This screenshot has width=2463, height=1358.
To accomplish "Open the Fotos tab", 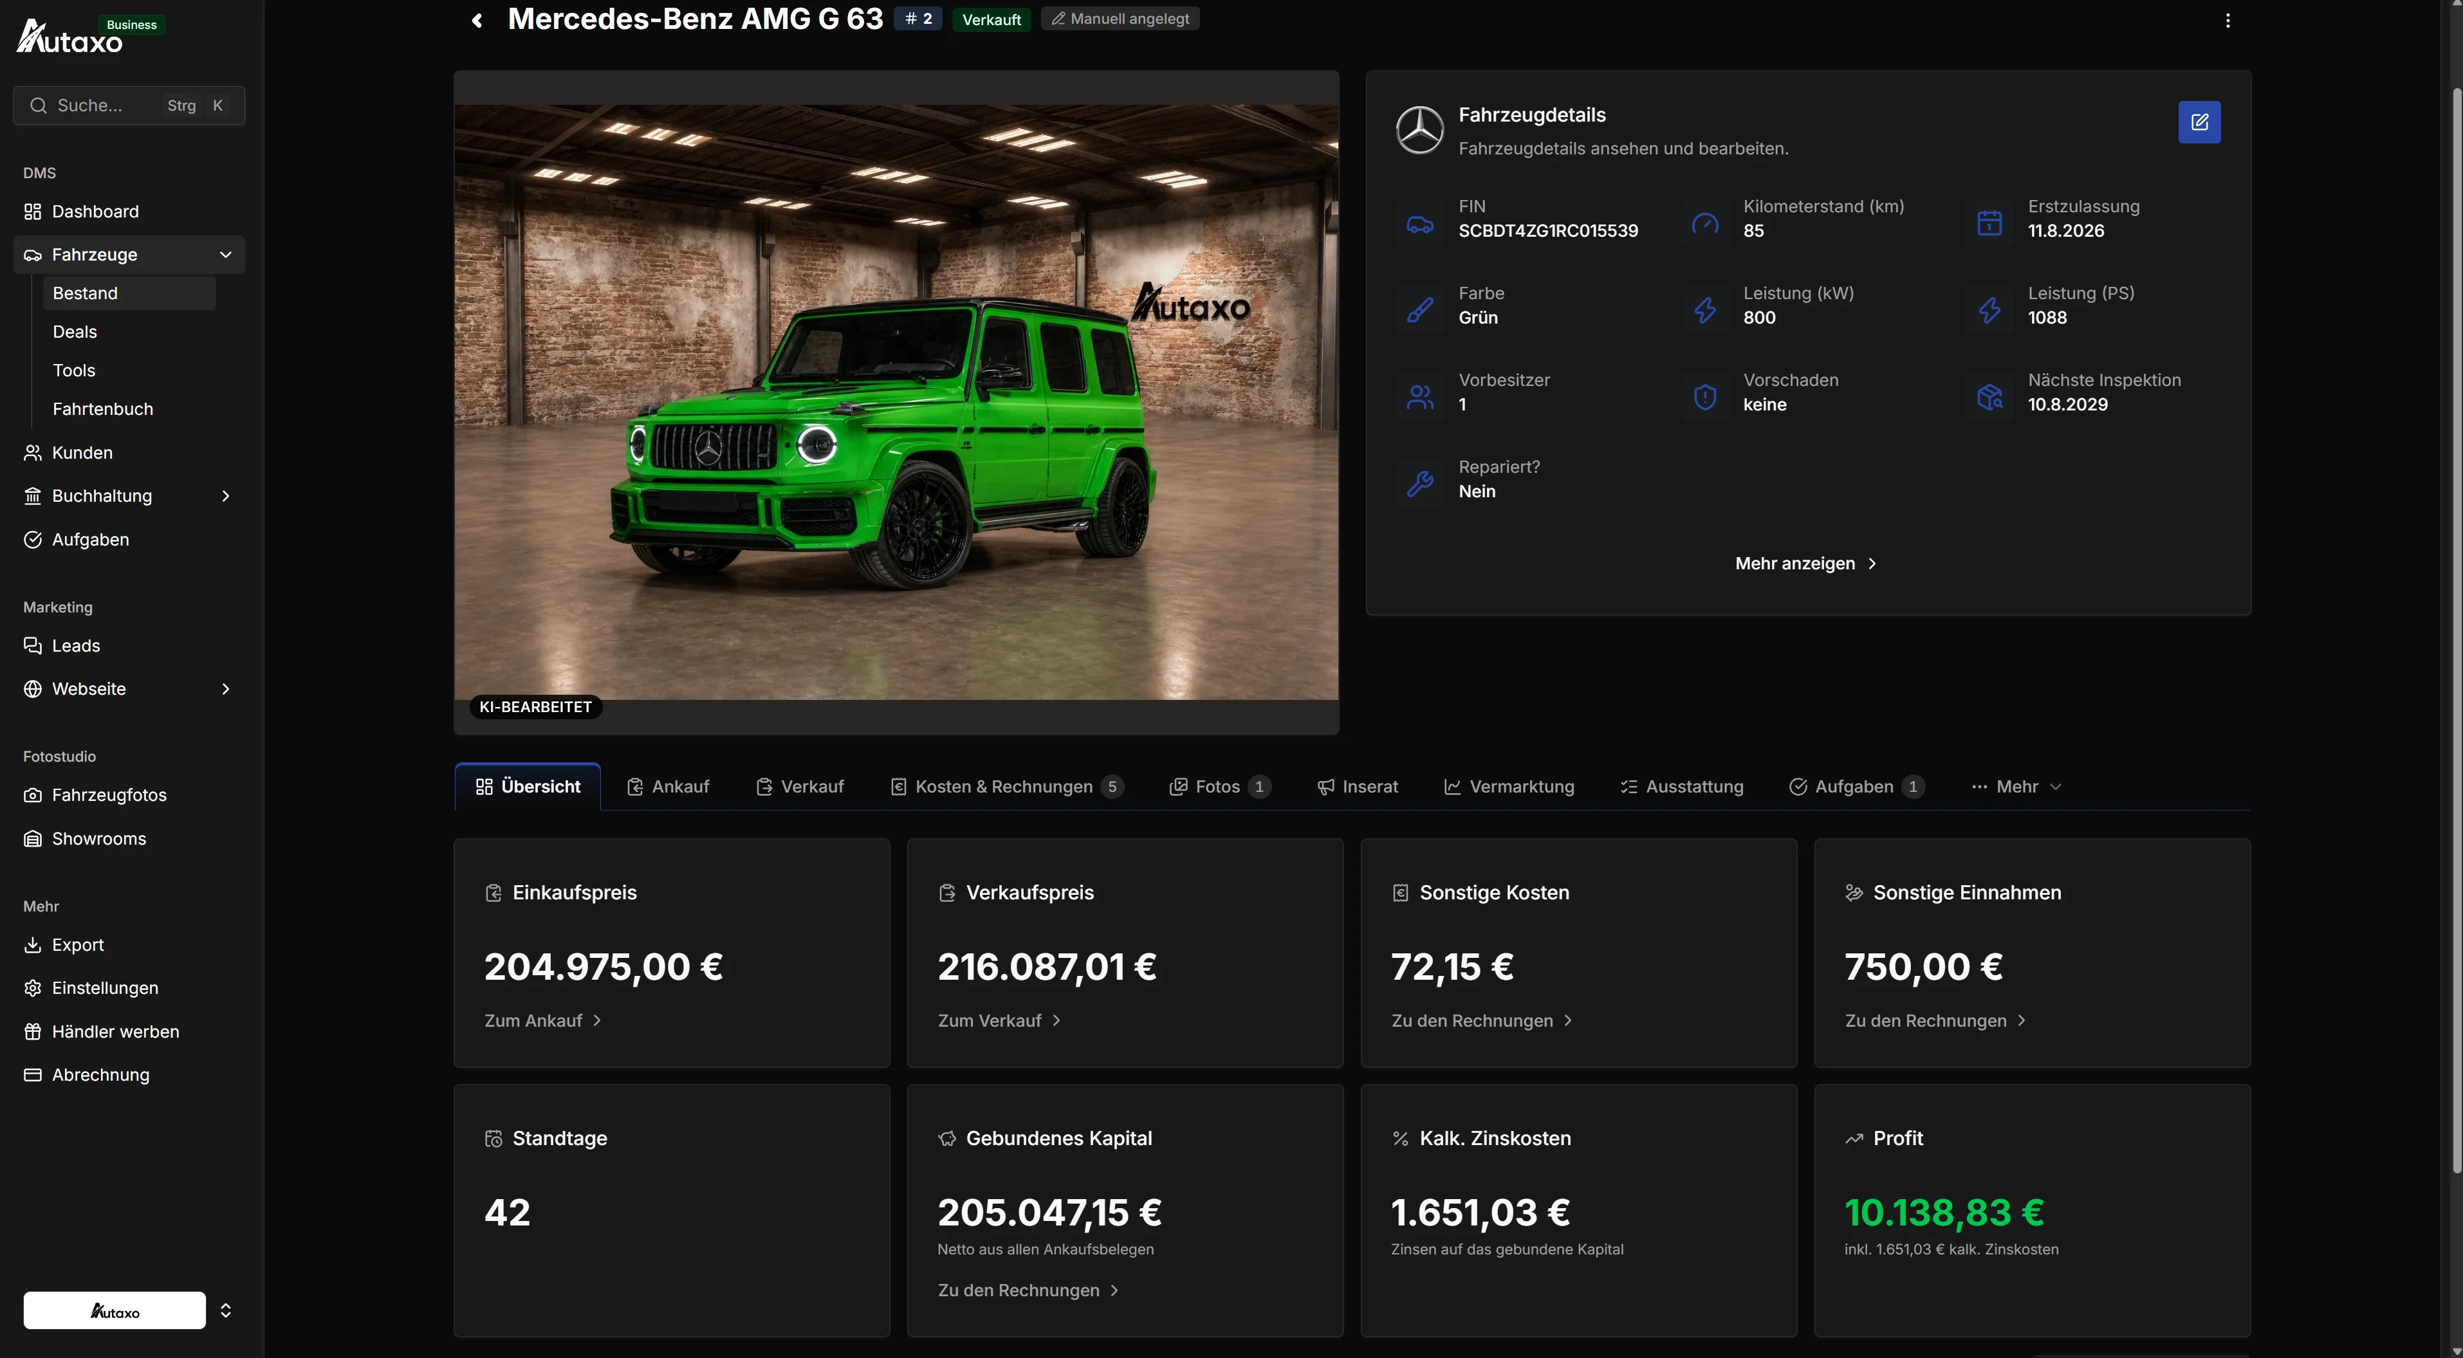I will click(1220, 787).
